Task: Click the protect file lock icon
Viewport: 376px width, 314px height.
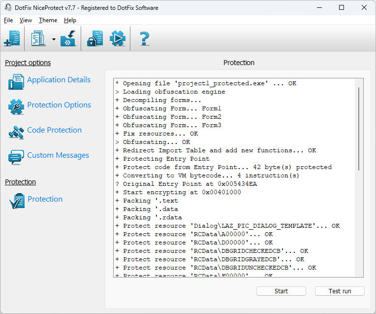Action: pos(95,38)
